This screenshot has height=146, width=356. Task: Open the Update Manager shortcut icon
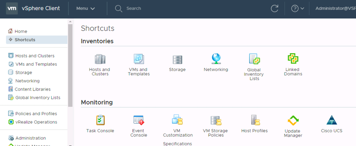[293, 120]
